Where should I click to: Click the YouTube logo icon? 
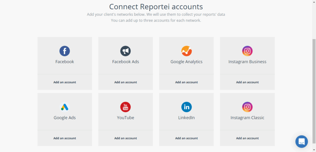coord(126,107)
